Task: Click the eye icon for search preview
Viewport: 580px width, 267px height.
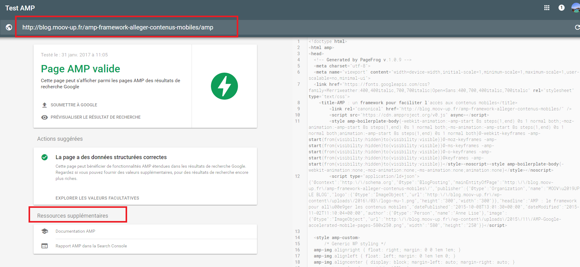Action: click(45, 117)
